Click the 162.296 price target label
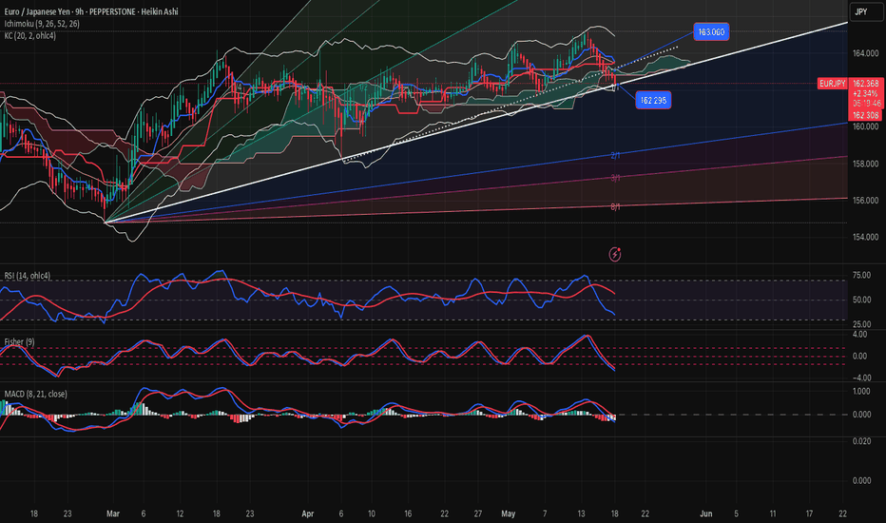Viewport: 886px width, 523px height. click(x=653, y=100)
